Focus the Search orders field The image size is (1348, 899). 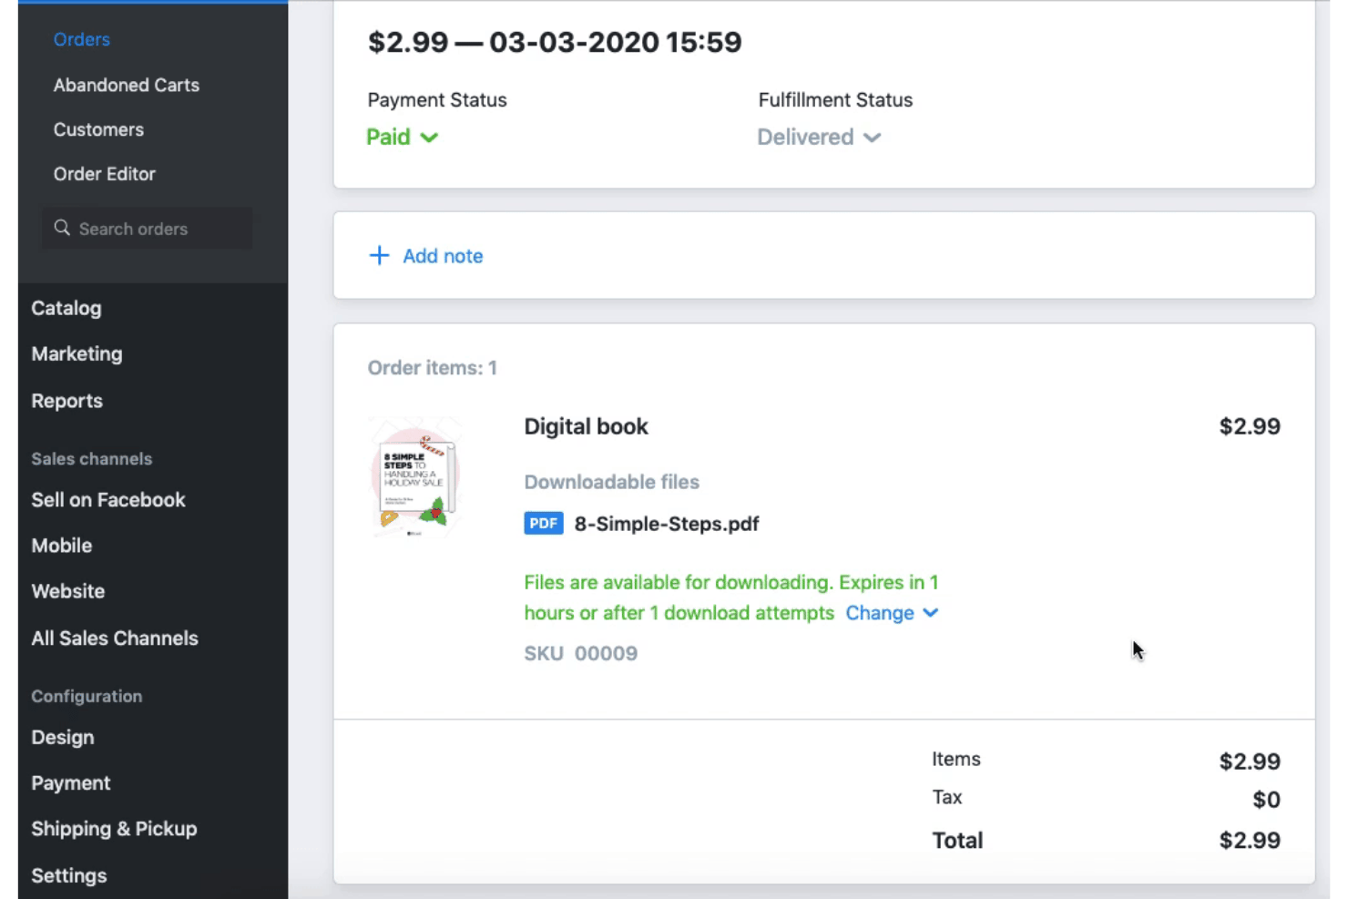pyautogui.click(x=148, y=229)
